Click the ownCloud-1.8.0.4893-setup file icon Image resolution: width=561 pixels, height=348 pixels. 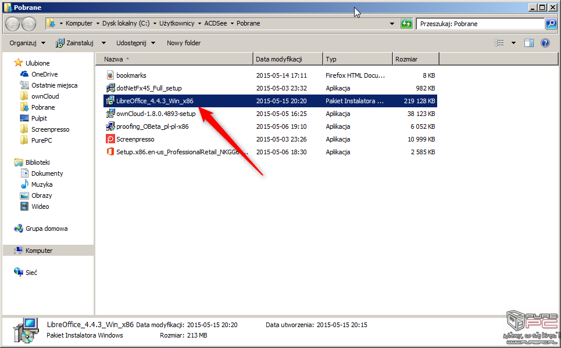click(x=110, y=114)
